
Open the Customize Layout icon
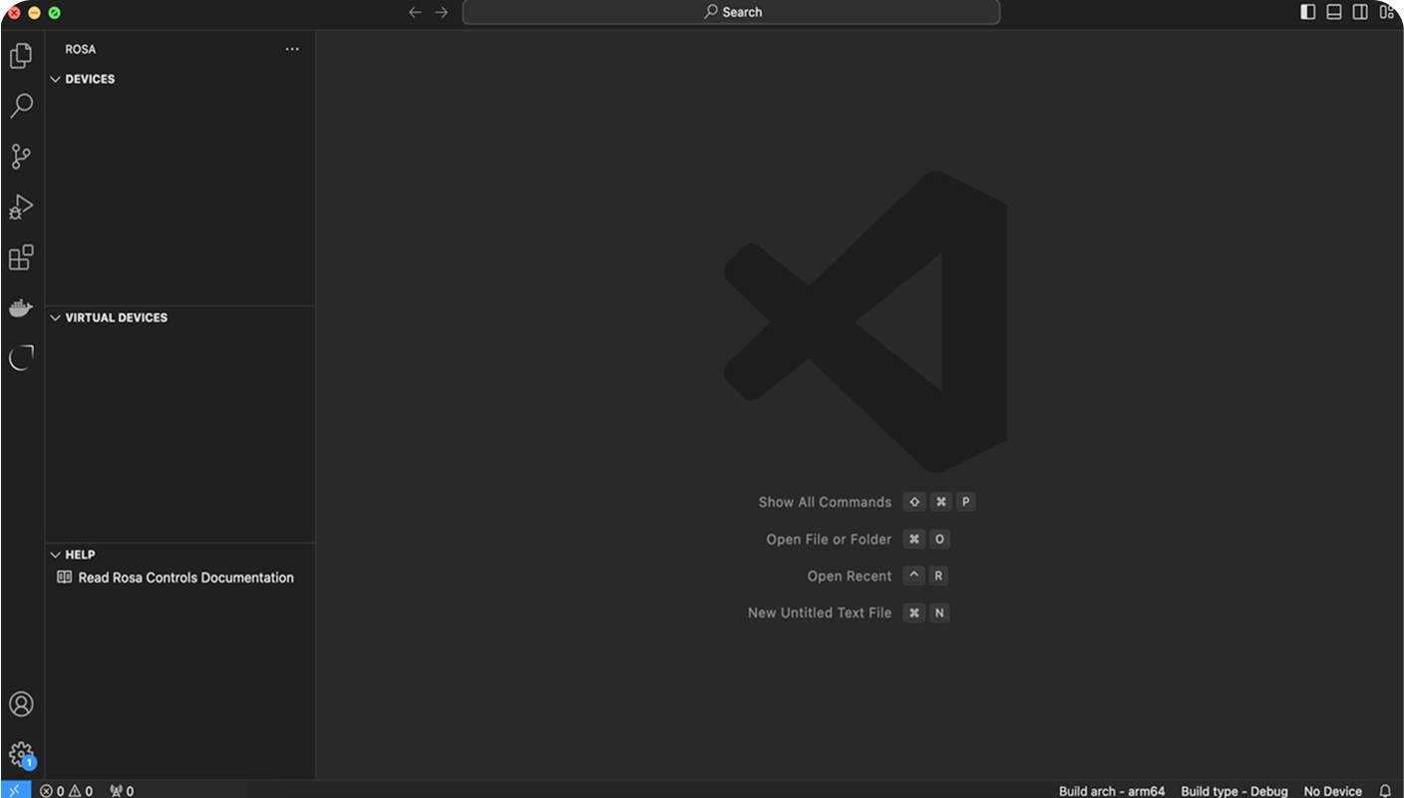(1387, 12)
